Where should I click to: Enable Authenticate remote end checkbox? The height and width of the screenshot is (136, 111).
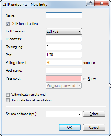point(8,95)
